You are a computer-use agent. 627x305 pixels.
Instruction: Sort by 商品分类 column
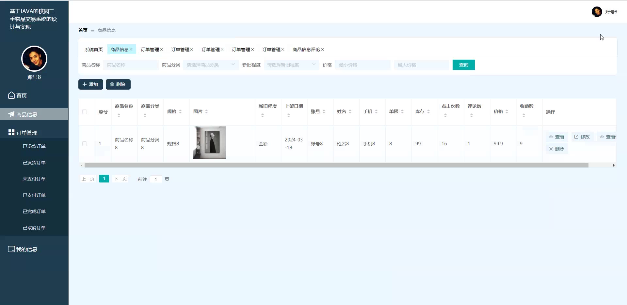145,115
